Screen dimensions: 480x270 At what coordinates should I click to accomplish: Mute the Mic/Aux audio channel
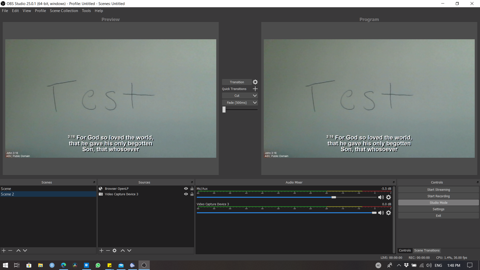tap(381, 197)
